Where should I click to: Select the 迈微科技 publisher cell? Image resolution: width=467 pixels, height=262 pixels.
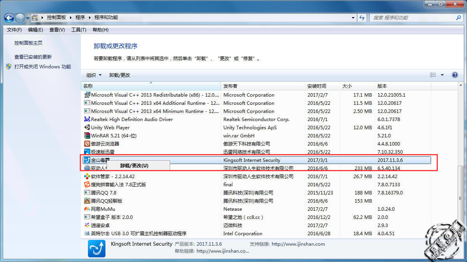(233, 225)
